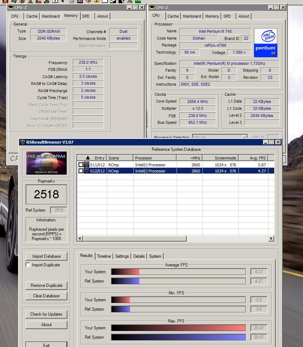Image resolution: width=303 pixels, height=347 pixels.
Task: Click the Bus Speed value 952.1 MHz
Action: (197, 122)
